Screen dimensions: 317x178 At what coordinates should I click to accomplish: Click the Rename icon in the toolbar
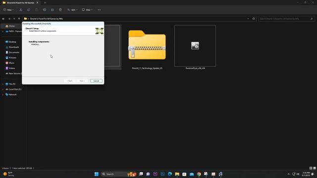click(45, 10)
